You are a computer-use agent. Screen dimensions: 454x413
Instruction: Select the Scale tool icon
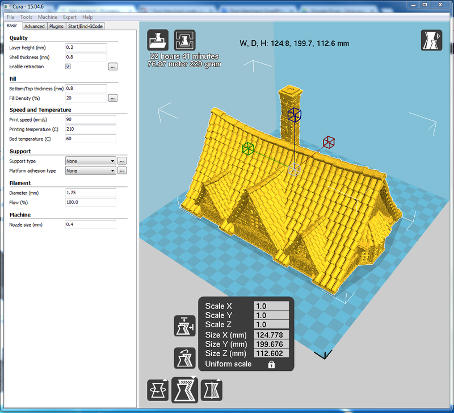(185, 390)
